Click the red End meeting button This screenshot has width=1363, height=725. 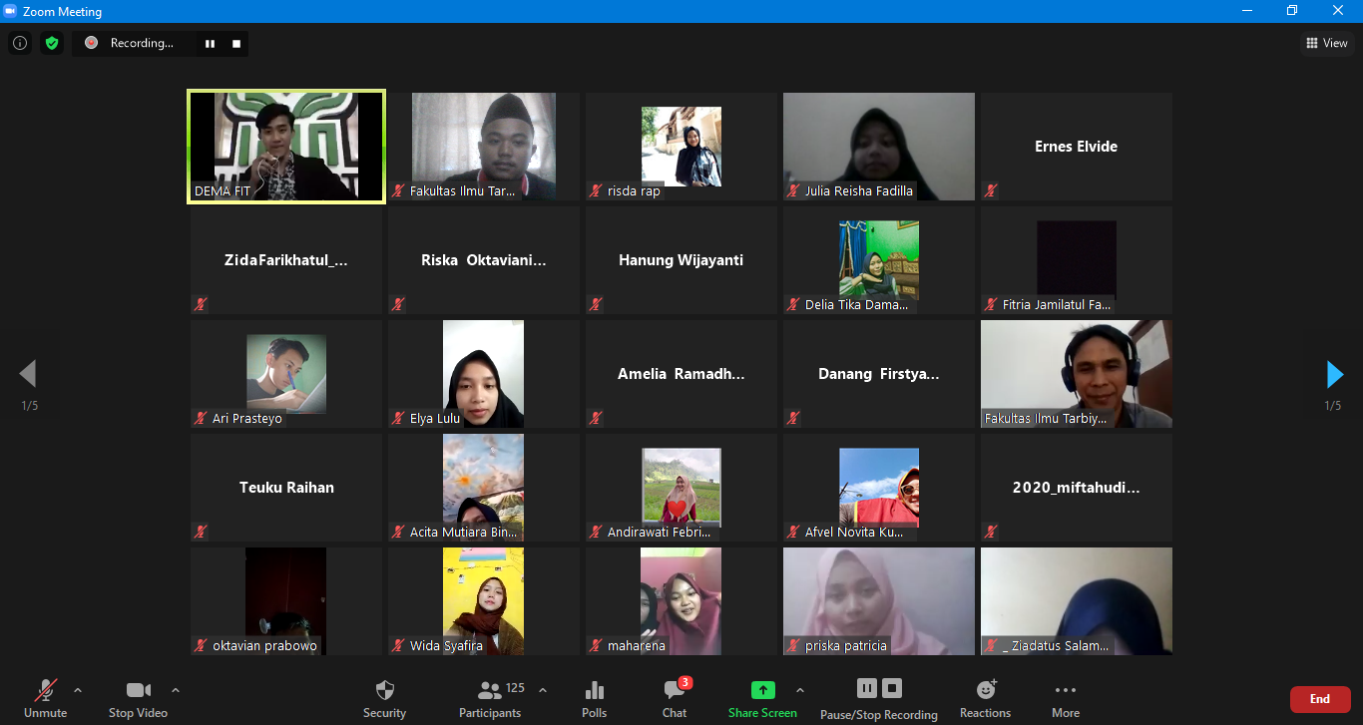1320,699
